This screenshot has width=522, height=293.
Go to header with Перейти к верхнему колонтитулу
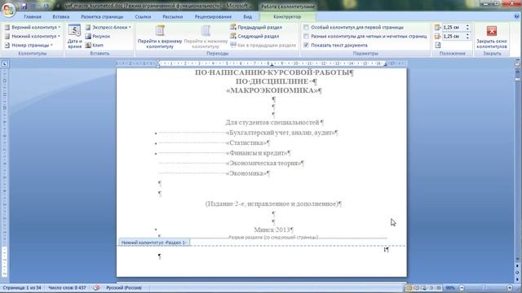point(160,37)
